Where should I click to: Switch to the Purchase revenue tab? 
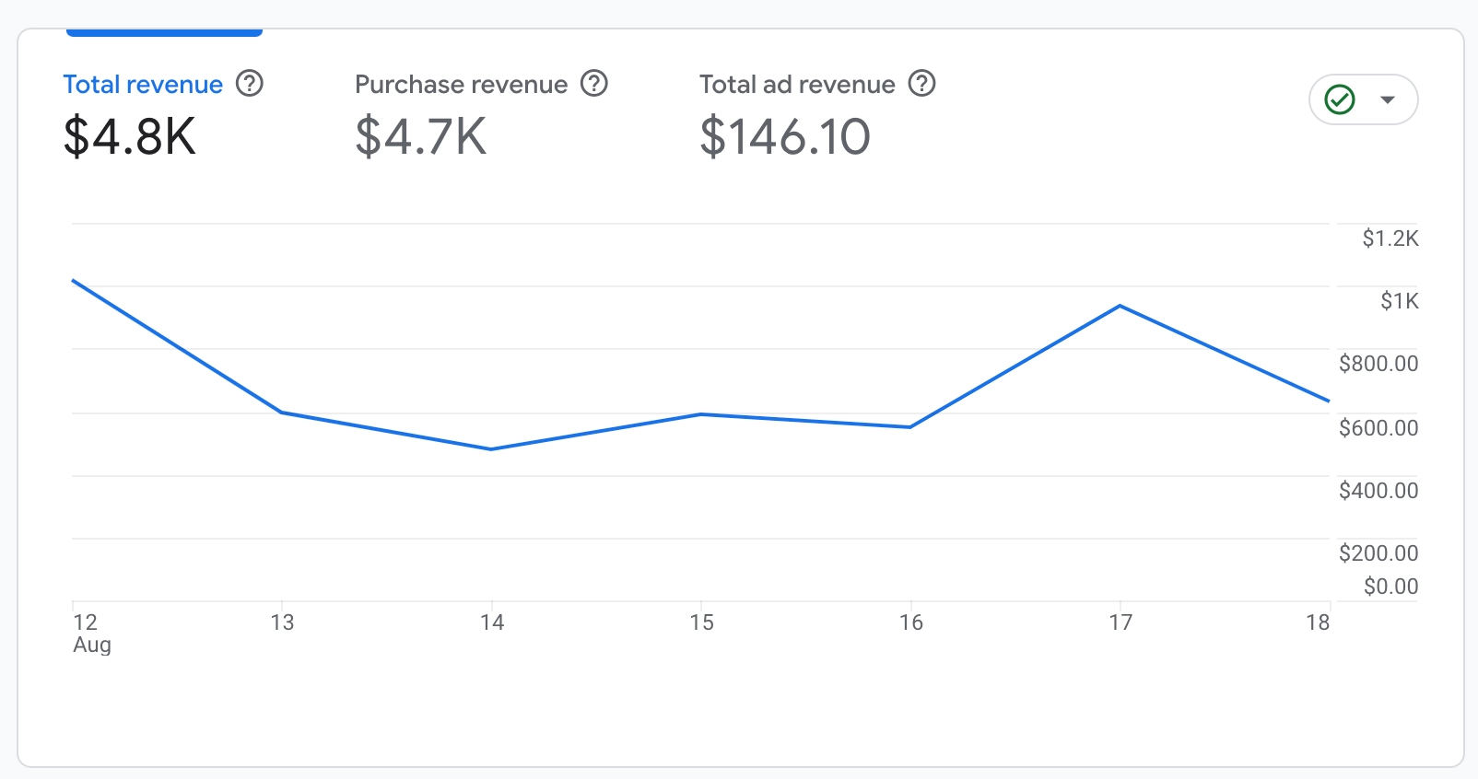pyautogui.click(x=461, y=85)
